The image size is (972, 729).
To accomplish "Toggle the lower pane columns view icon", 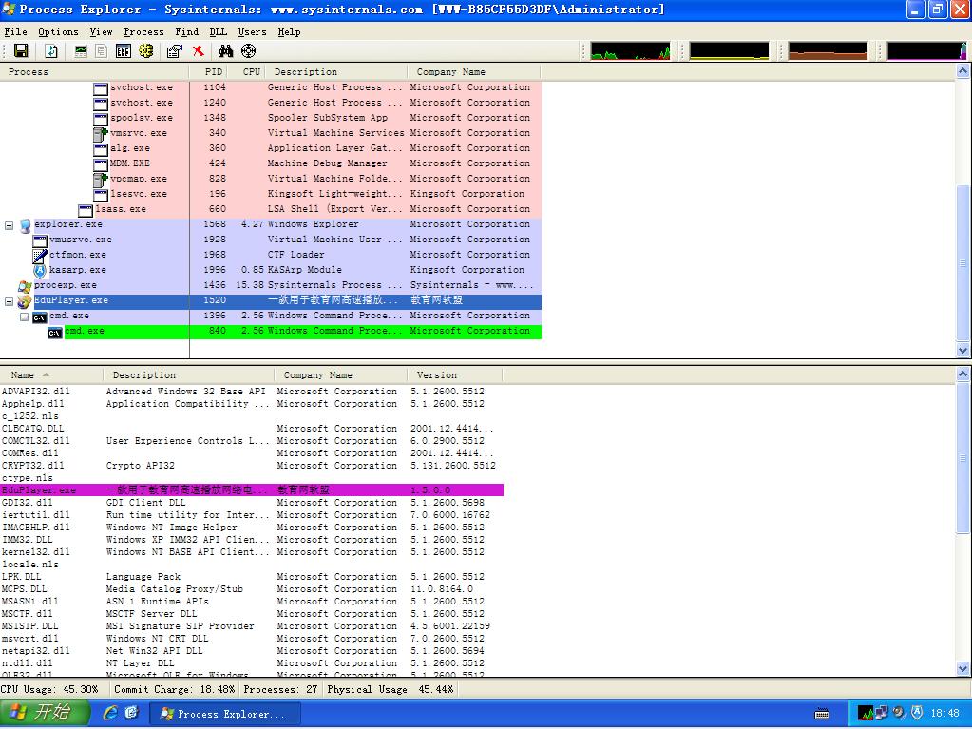I will coord(124,51).
